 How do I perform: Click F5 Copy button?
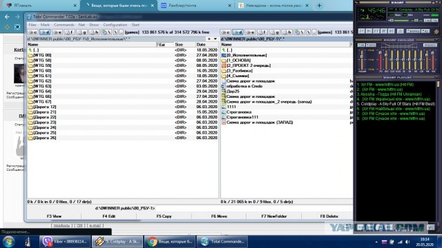tap(164, 216)
